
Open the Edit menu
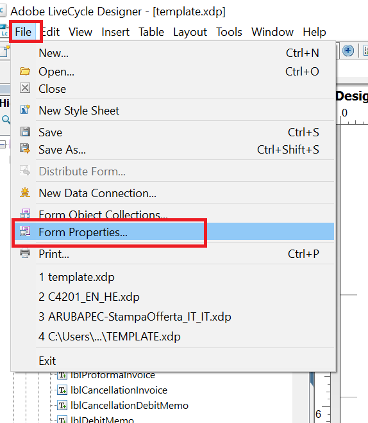pos(51,32)
